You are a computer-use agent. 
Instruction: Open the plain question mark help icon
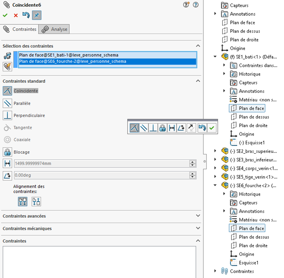196,5
